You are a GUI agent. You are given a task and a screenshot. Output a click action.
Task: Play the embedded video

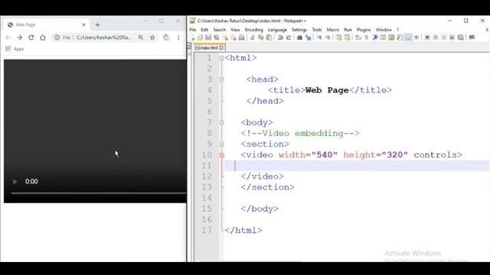[15, 182]
